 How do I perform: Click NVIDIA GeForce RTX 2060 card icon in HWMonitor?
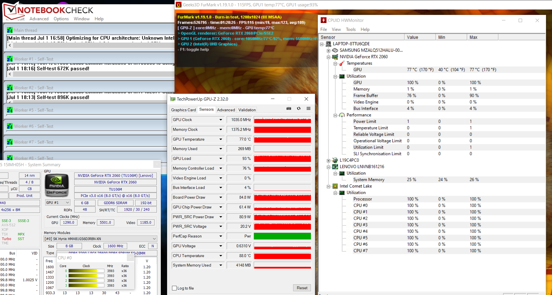coord(335,57)
